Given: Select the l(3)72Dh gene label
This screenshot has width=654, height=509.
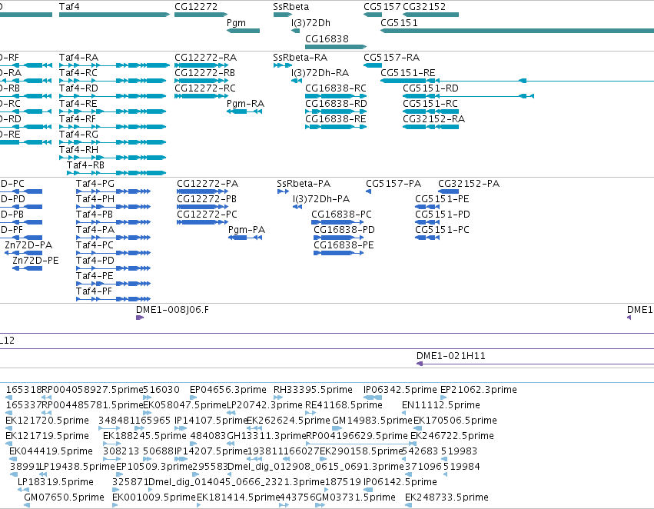Looking at the screenshot, I should [310, 23].
